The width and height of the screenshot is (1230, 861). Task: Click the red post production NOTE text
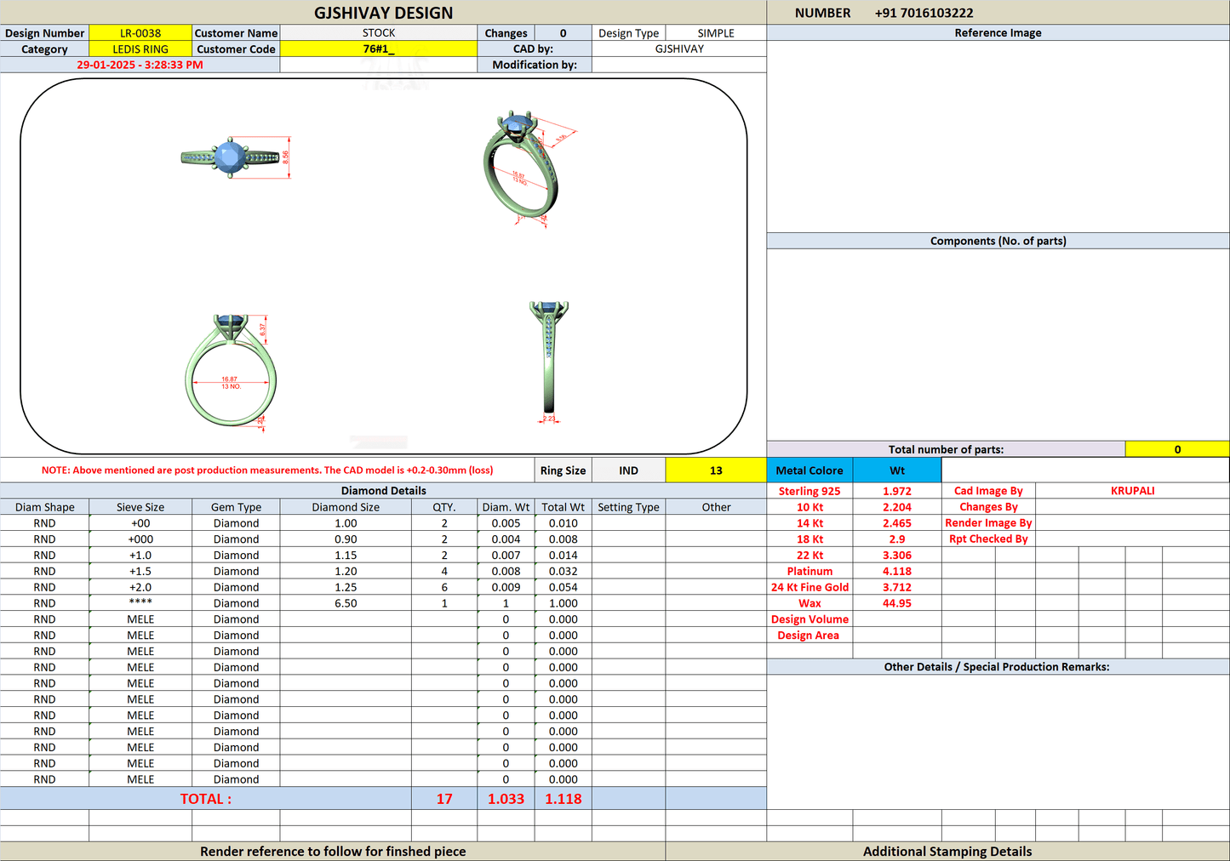pyautogui.click(x=267, y=470)
